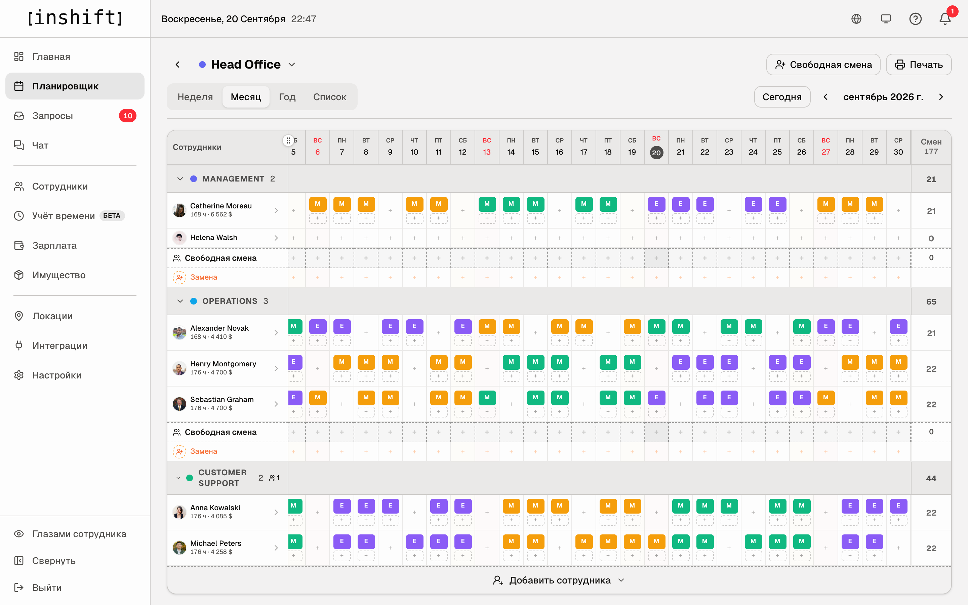
Task: Open the language globe icon
Action: [x=856, y=19]
